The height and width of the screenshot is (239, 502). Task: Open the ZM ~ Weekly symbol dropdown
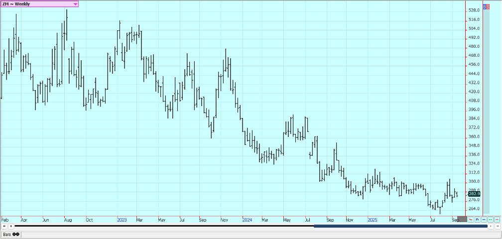pyautogui.click(x=39, y=4)
